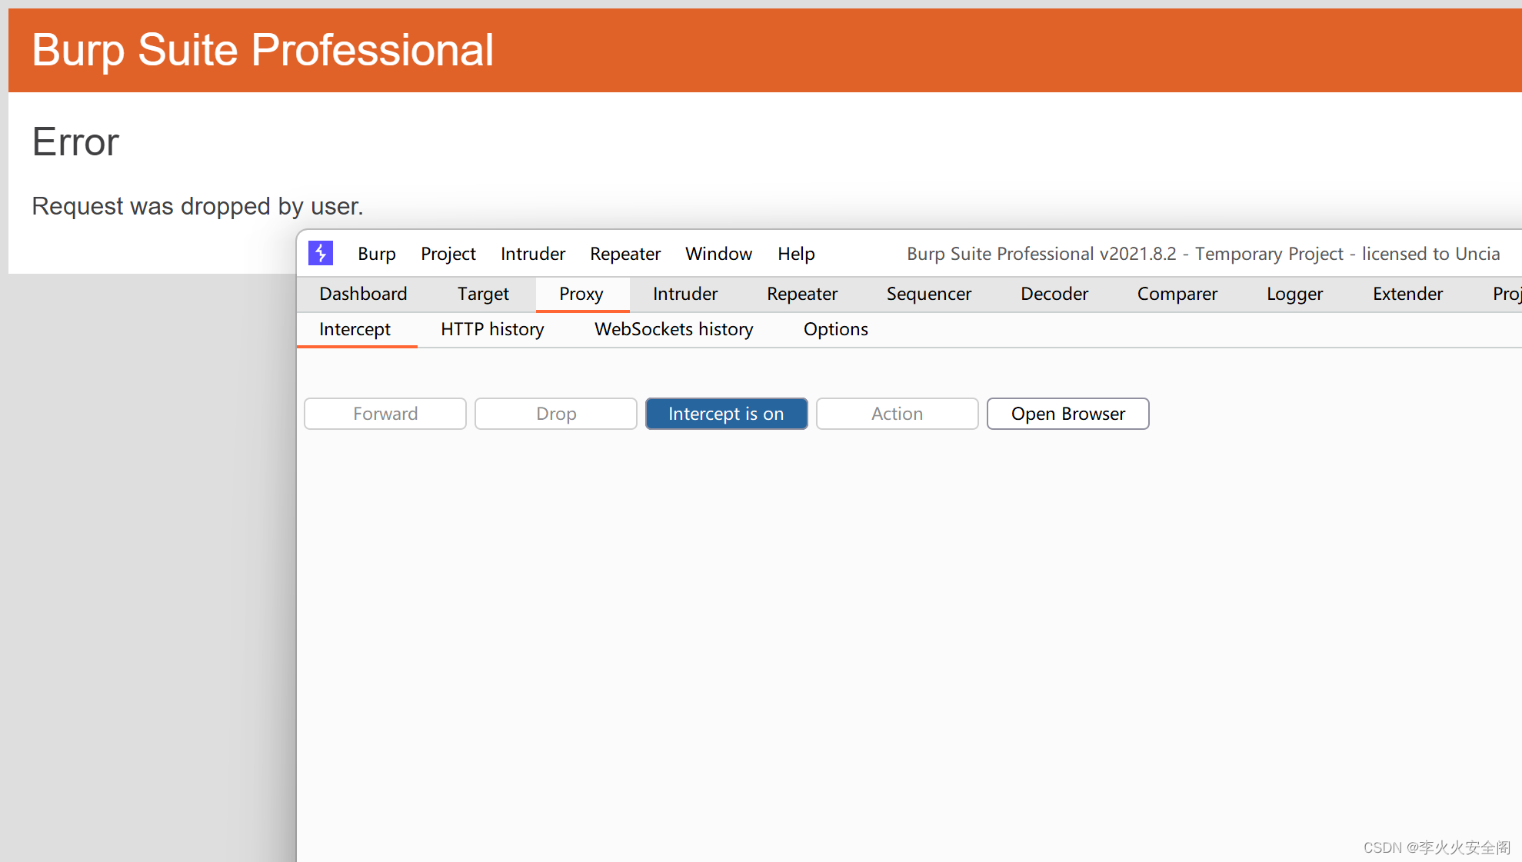This screenshot has height=862, width=1522.
Task: View the WebSockets history sub-tab
Action: coord(674,329)
